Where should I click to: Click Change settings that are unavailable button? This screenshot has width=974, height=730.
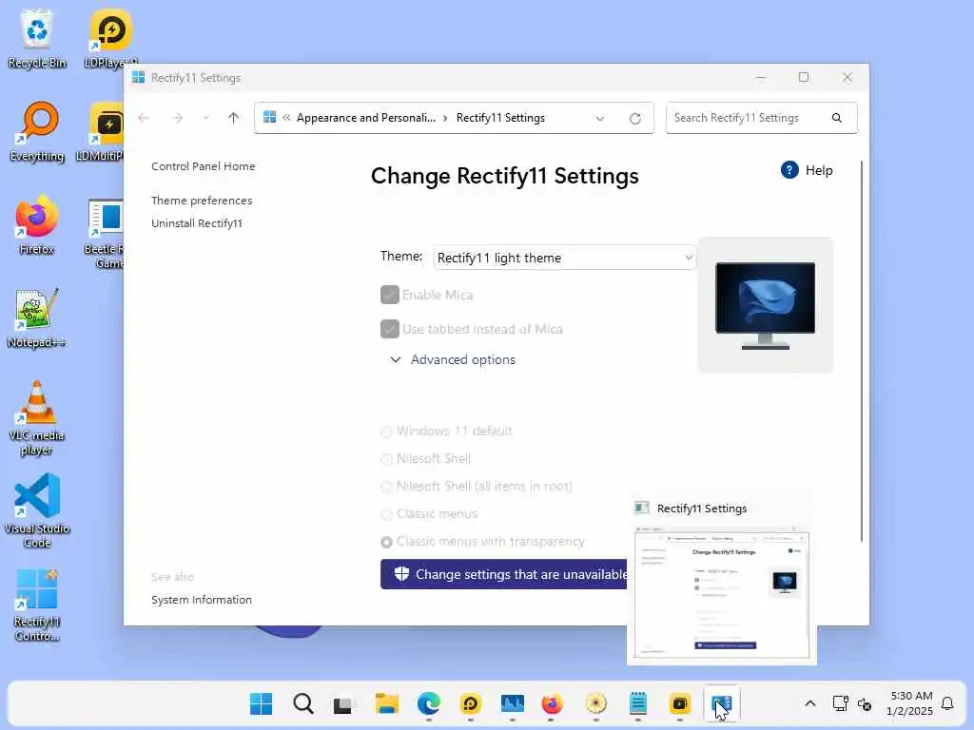point(504,574)
